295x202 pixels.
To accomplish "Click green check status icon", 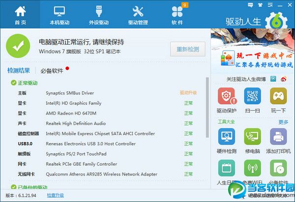I will pos(18,46).
